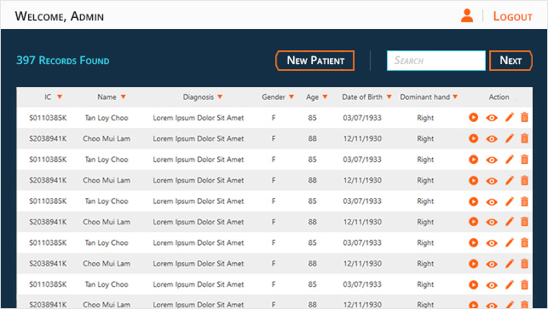Click 'Choo Mui Lam' in the second row

pos(107,138)
